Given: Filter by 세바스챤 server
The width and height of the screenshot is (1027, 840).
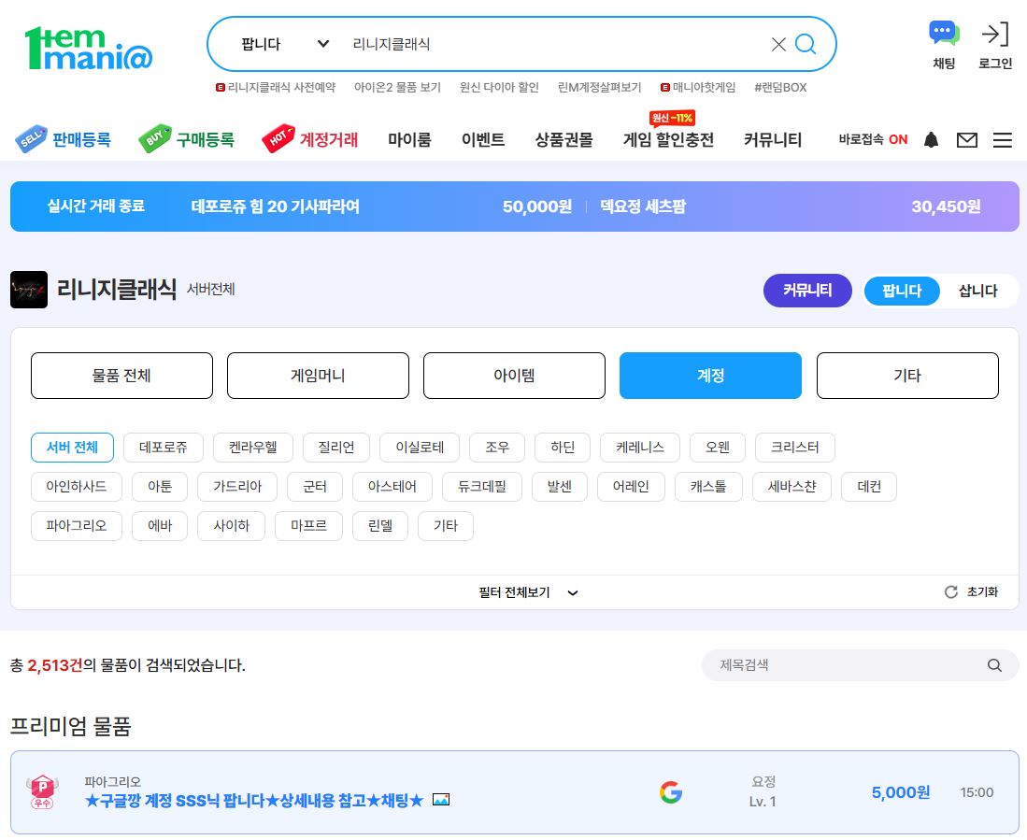Looking at the screenshot, I should click(792, 487).
